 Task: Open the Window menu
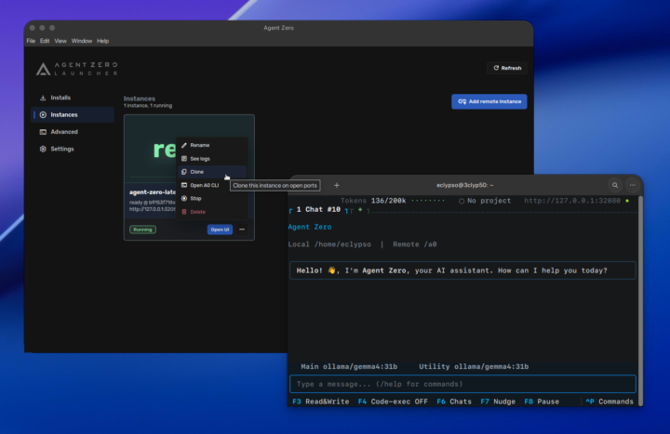point(82,41)
